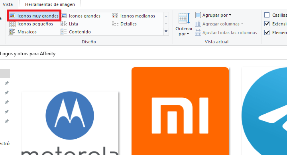
Task: Switch to Lista layout
Action: [x=69, y=24]
